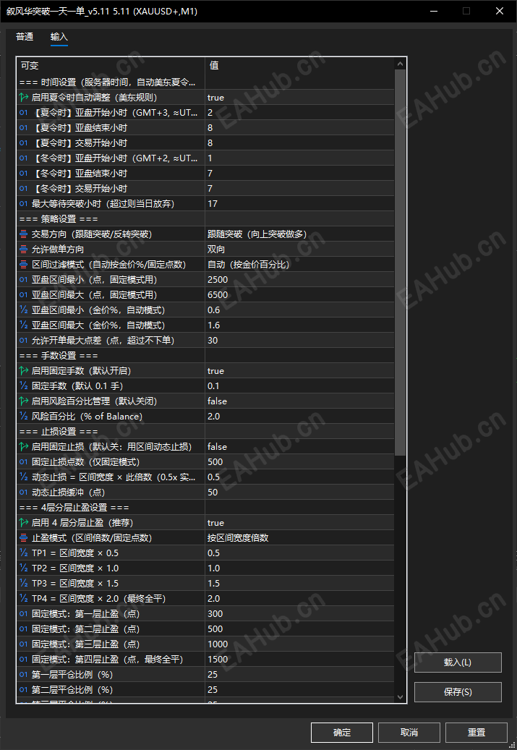
Task: Click the 可变 column header
Action: [x=111, y=66]
